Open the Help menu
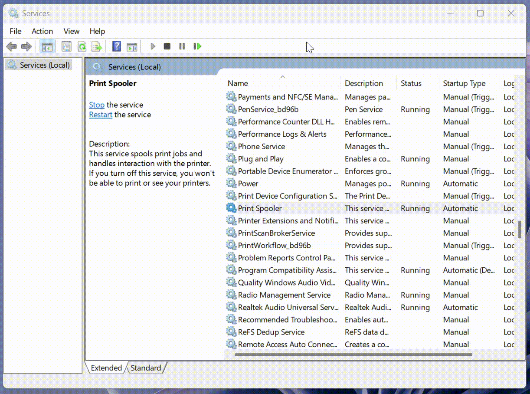Image resolution: width=530 pixels, height=394 pixels. [x=97, y=31]
